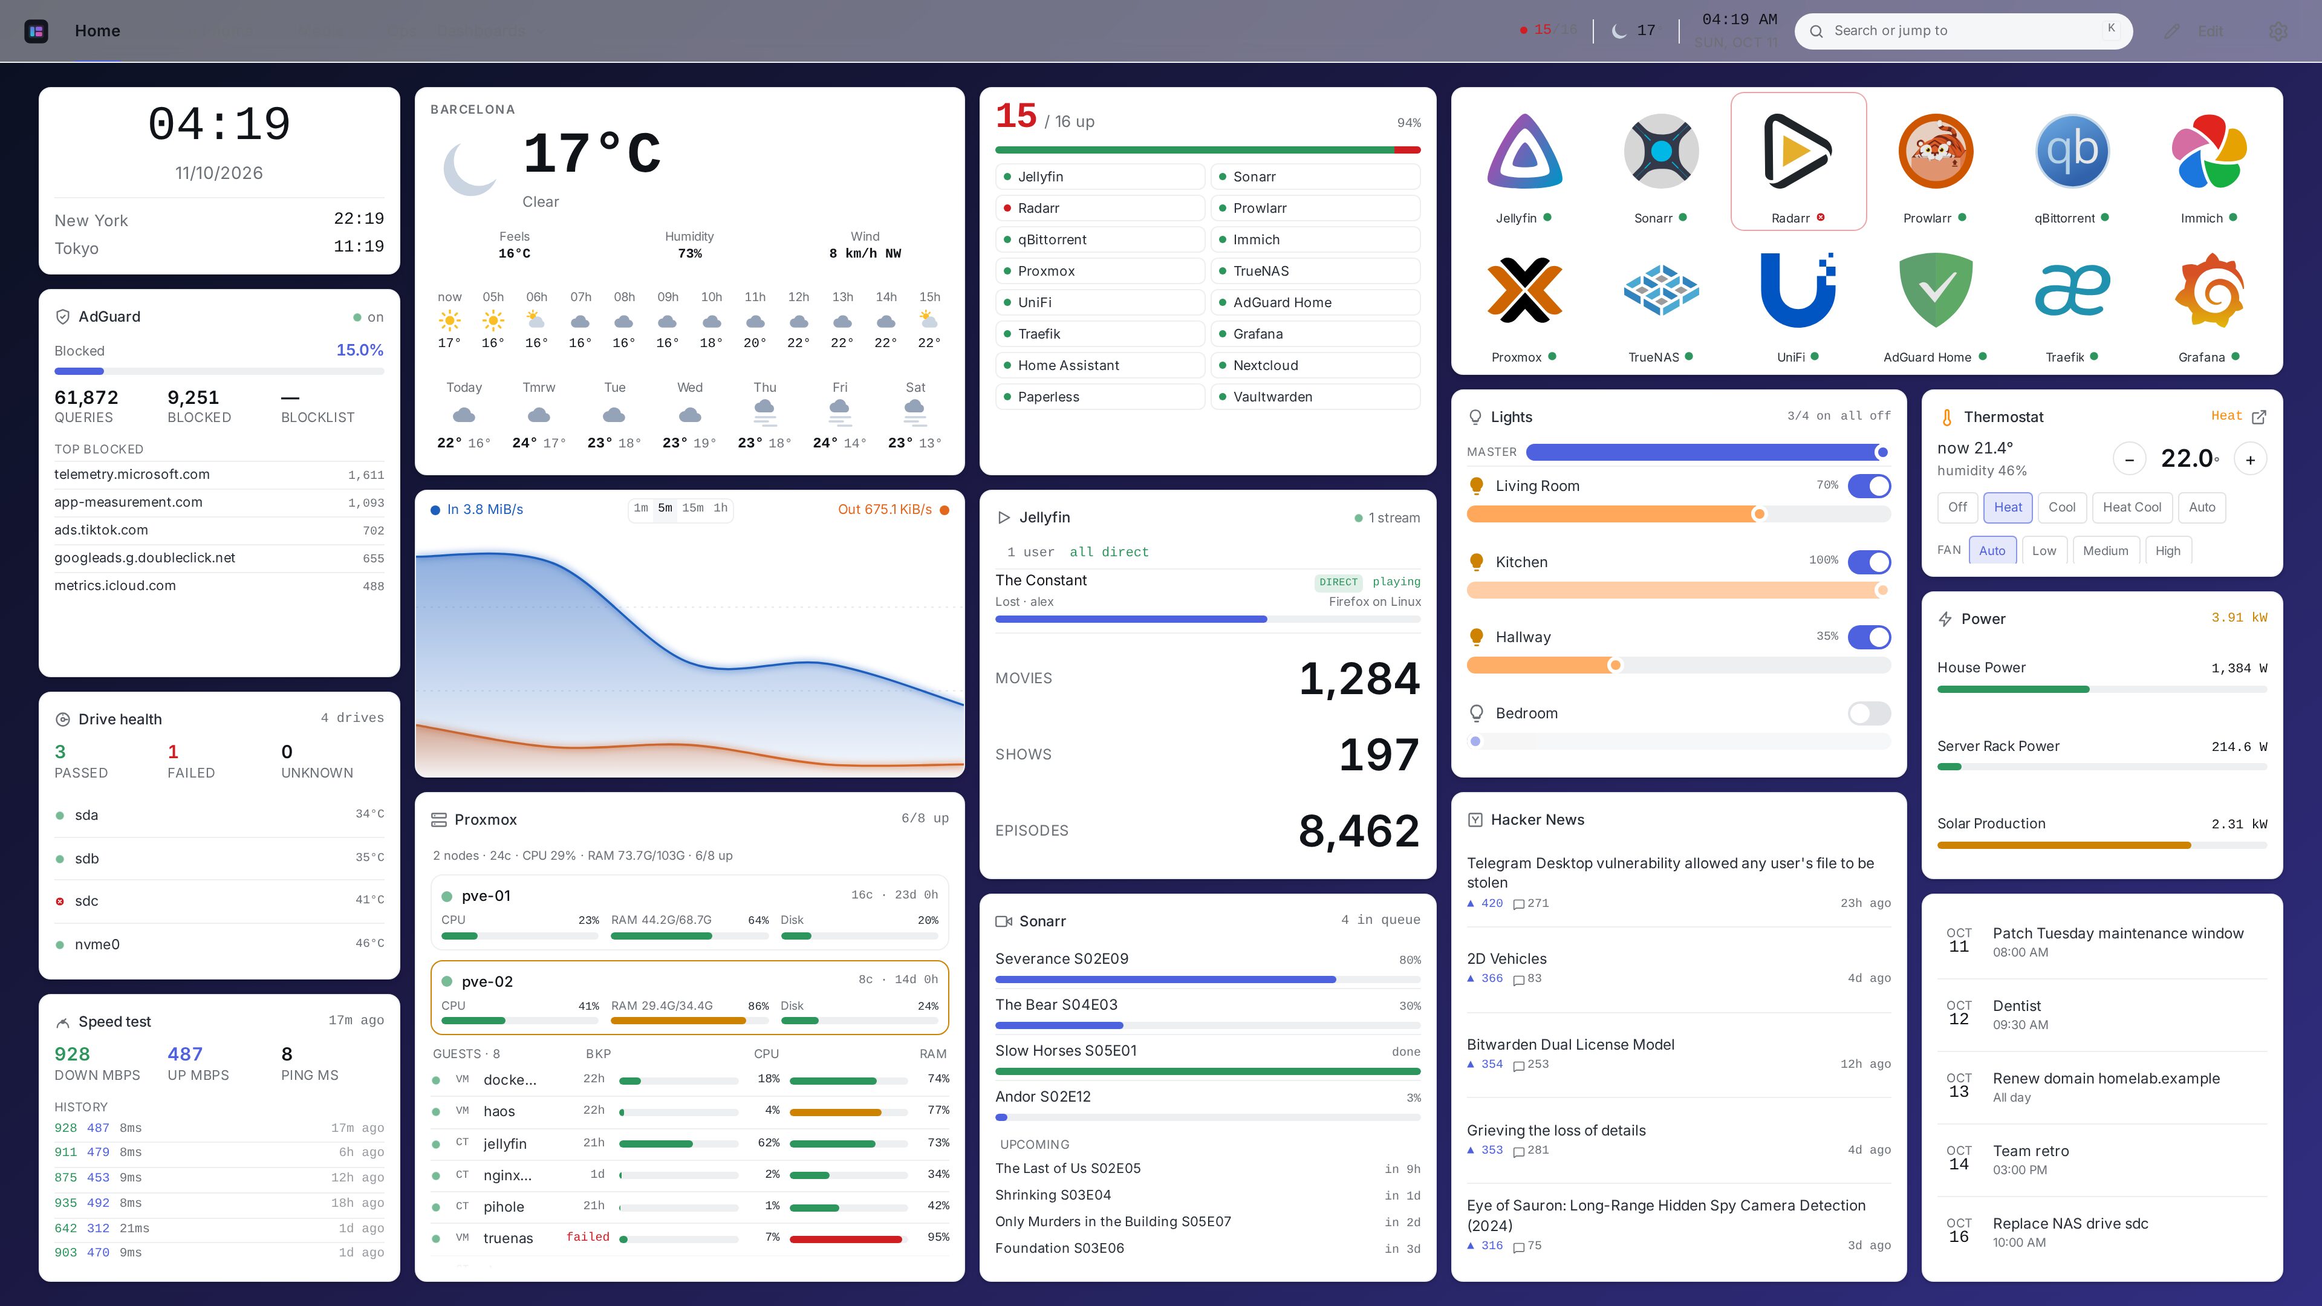Set fan speed to Auto

pos(1992,551)
